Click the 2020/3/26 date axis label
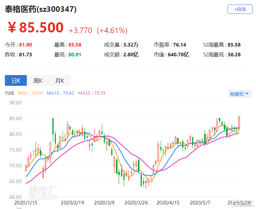 pos(136,203)
